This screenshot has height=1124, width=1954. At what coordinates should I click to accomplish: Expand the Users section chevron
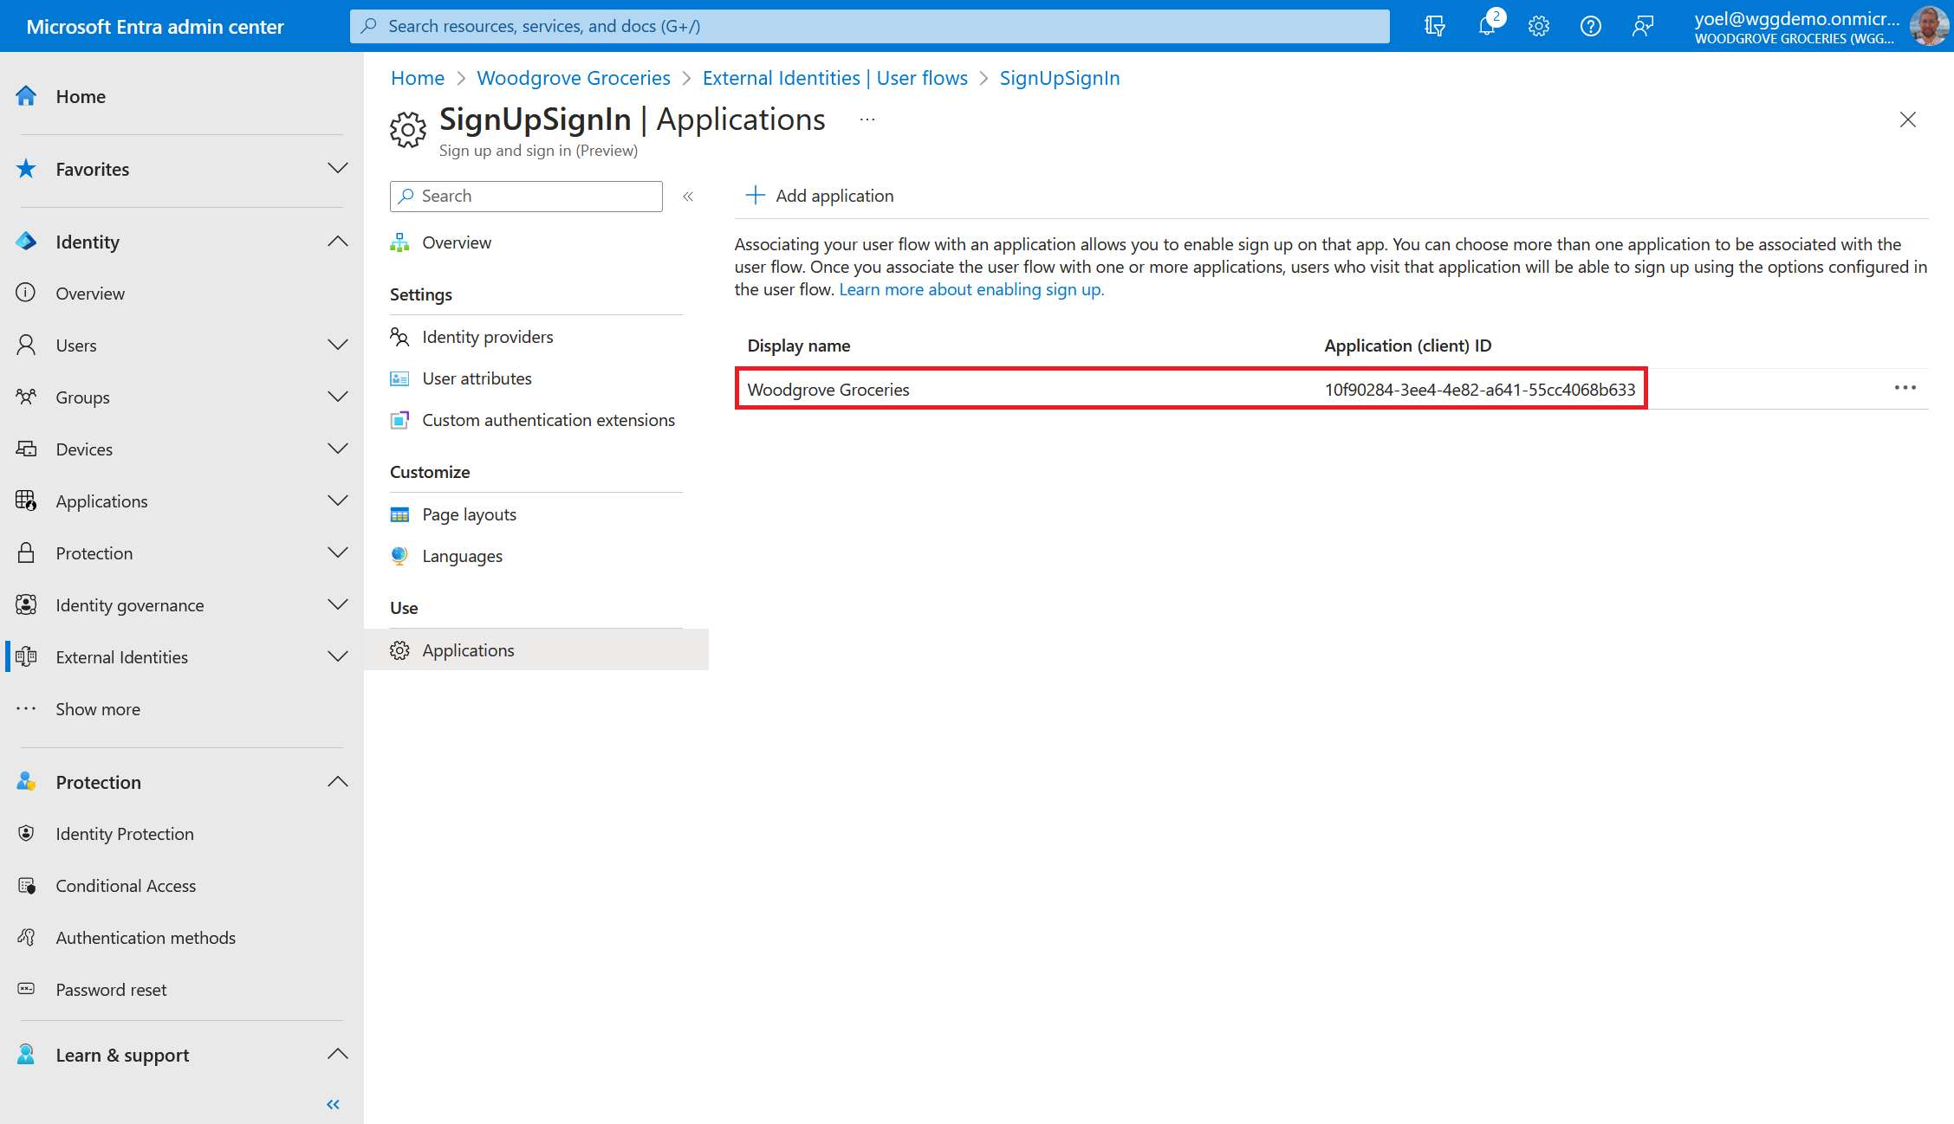pyautogui.click(x=338, y=345)
